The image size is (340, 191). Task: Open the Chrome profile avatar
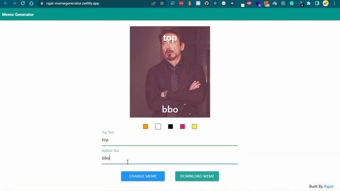[326, 3]
